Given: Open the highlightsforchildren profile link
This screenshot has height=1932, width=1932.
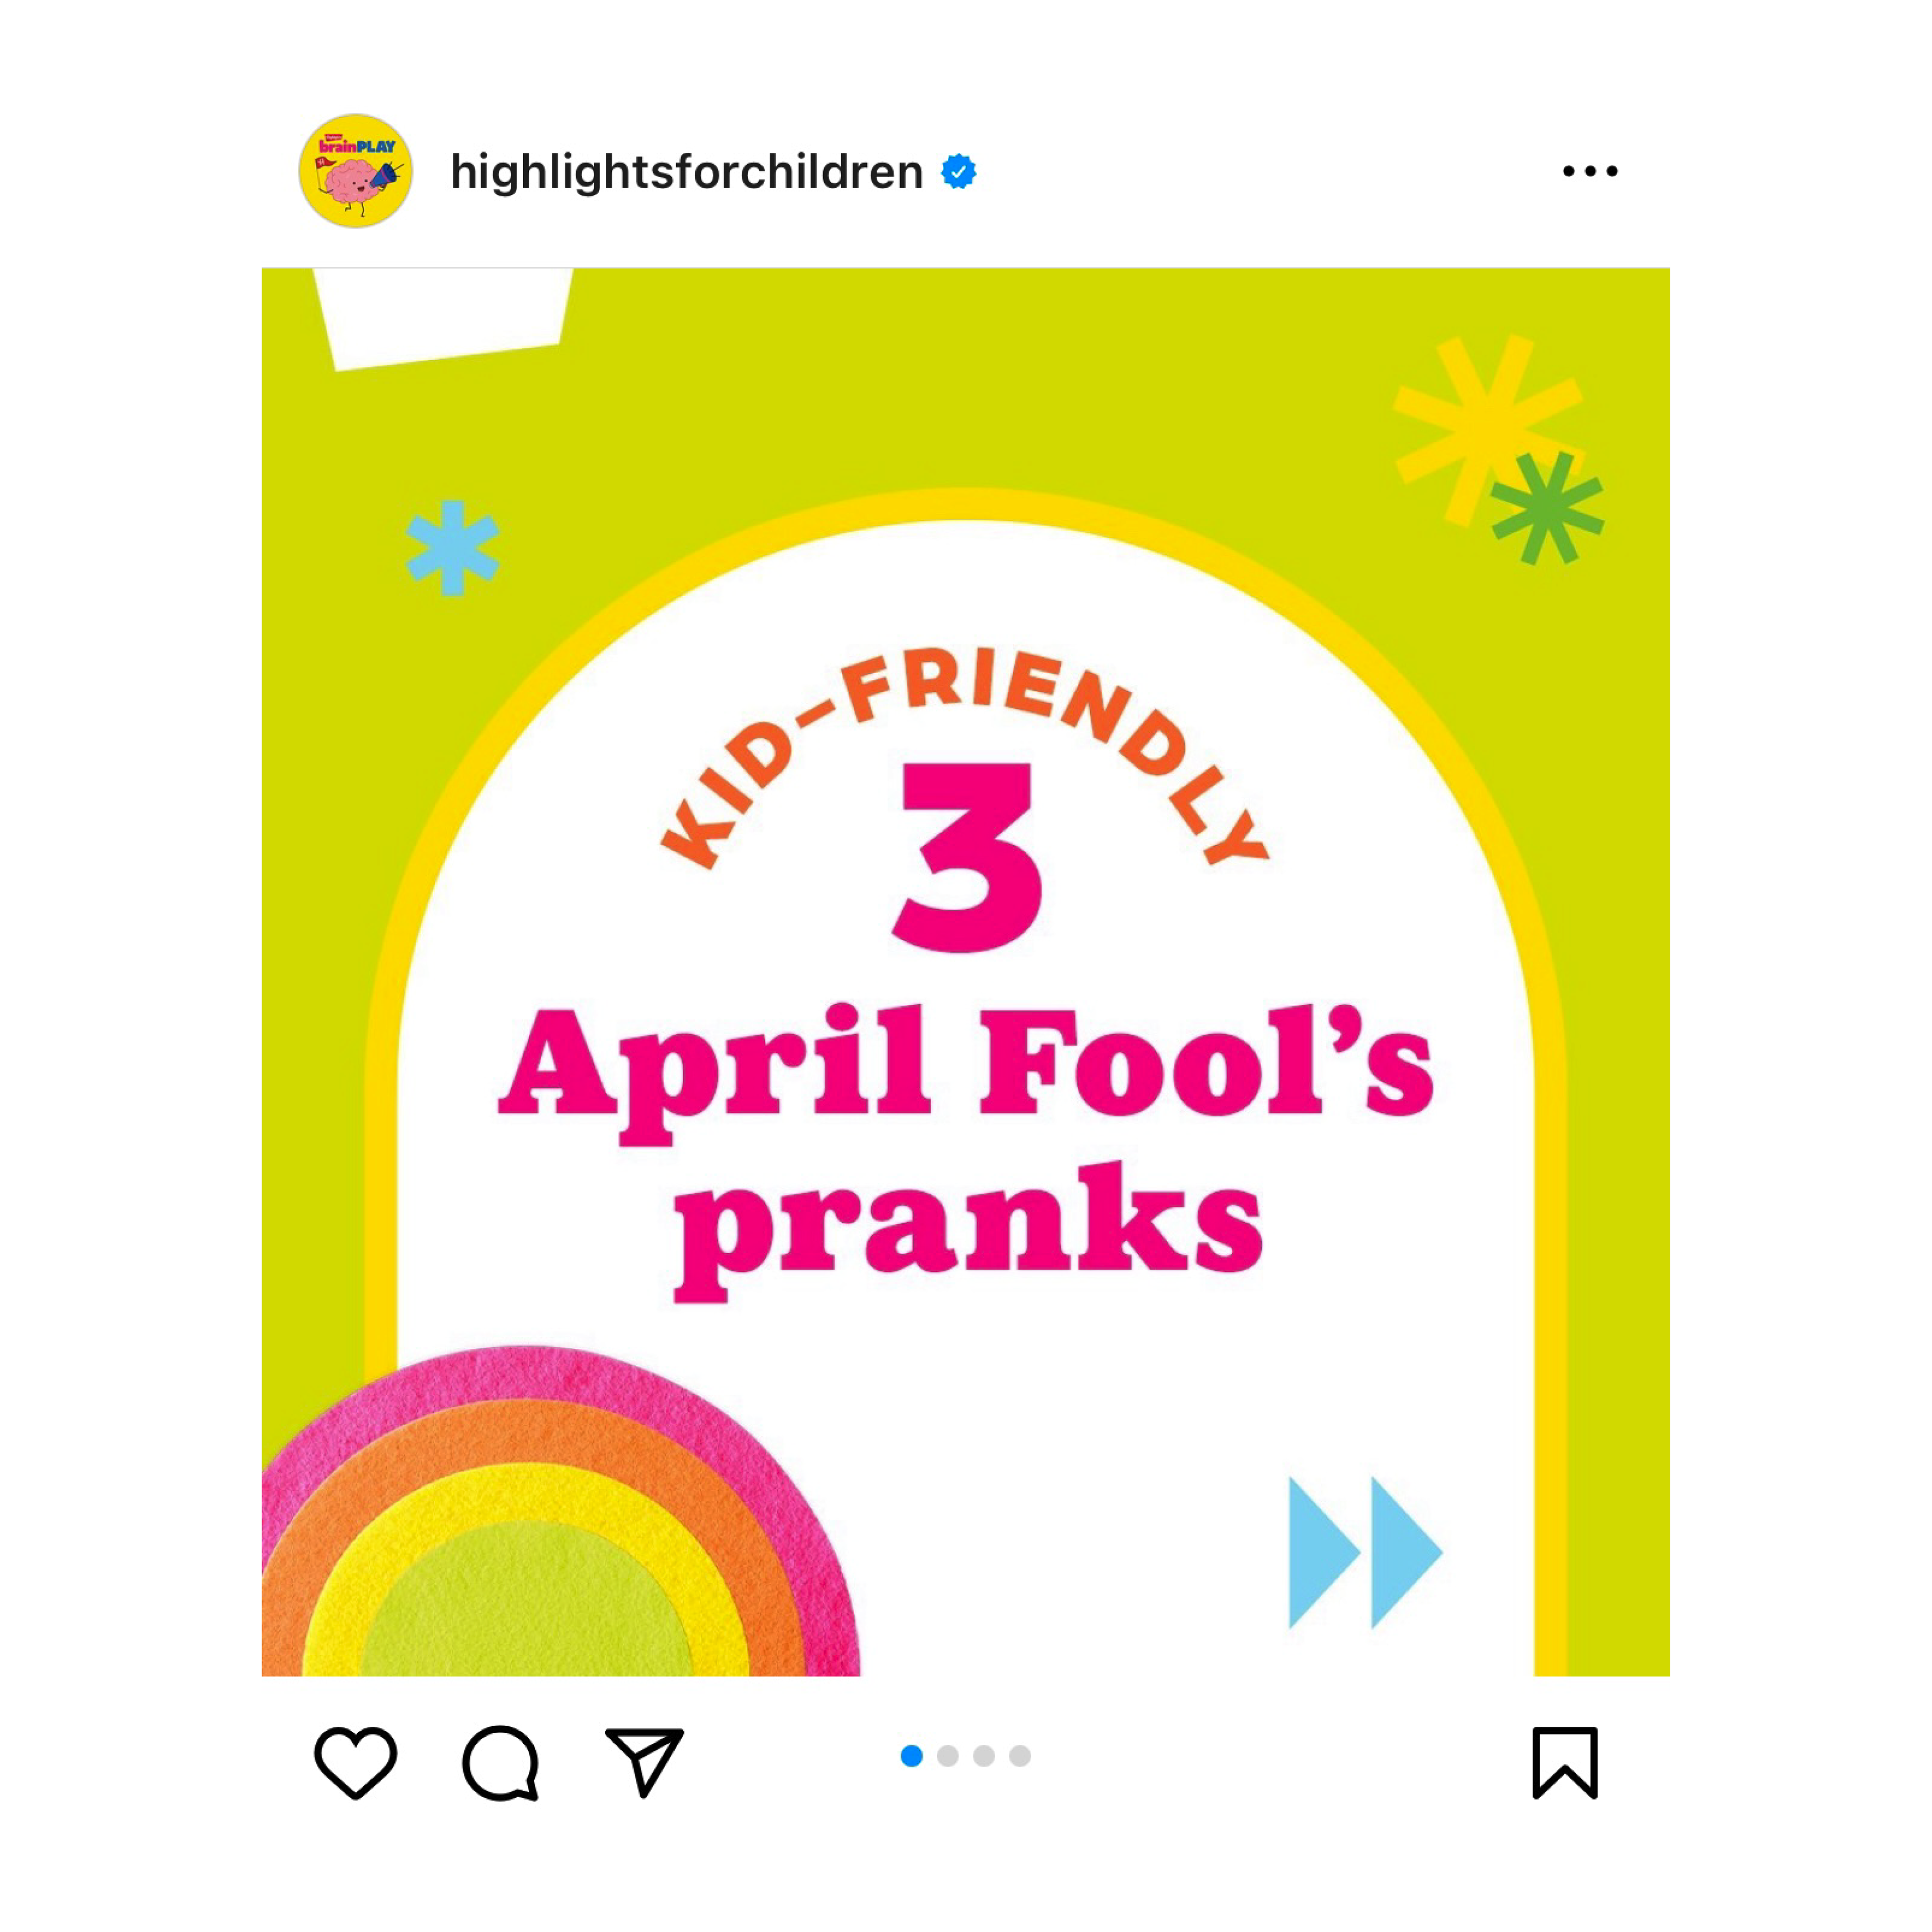Looking at the screenshot, I should tap(686, 171).
